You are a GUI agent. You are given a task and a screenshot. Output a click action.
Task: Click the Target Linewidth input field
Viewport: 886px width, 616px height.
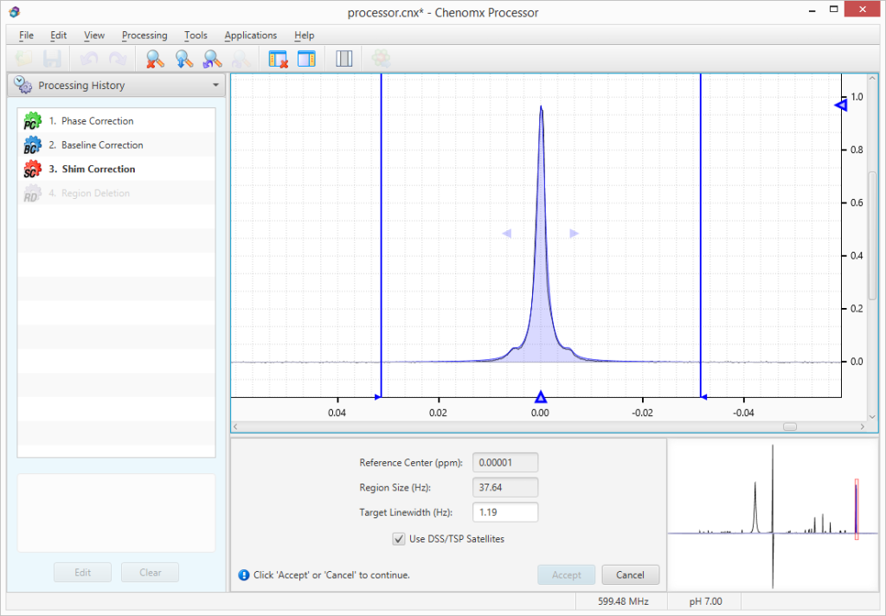[505, 512]
